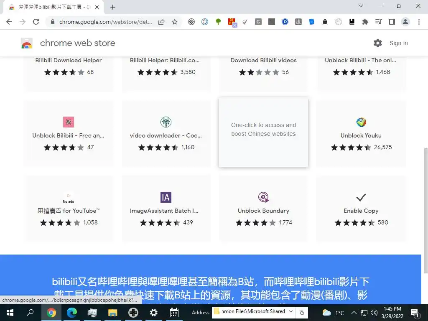Viewport: 428px width, 321px height.
Task: Open the blue D circle extension icon
Action: pyautogui.click(x=285, y=22)
